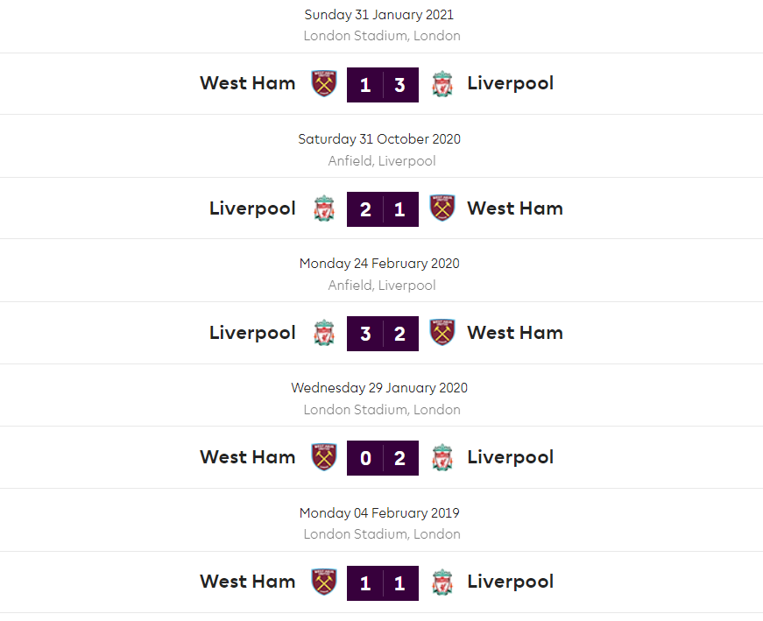Click Liverpool crest in 29 January 2020 match
The image size is (763, 621).
point(442,457)
